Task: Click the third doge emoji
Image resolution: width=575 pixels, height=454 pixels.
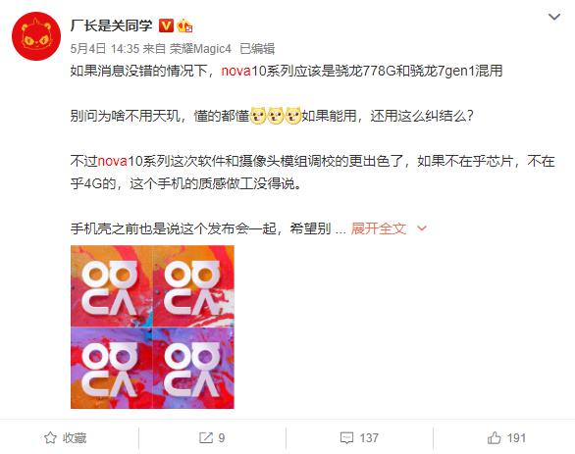Action: pos(293,116)
